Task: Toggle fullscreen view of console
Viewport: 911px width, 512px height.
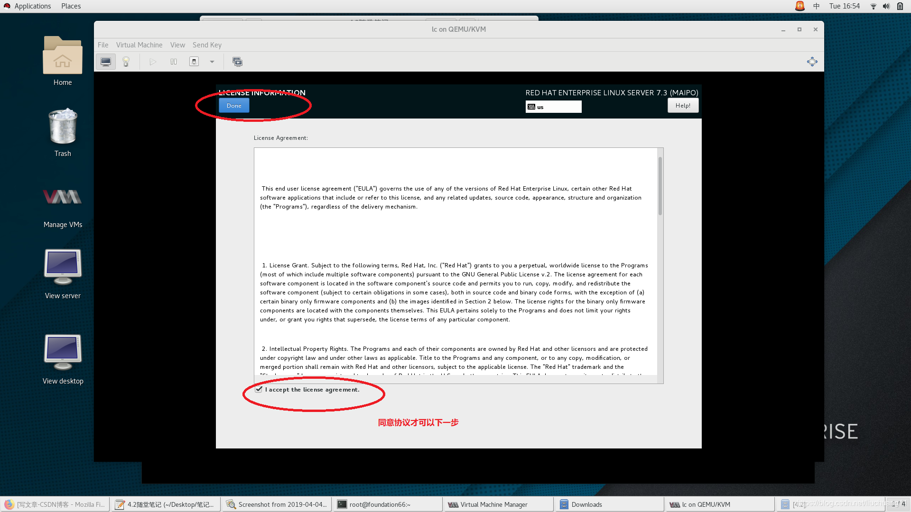Action: pos(812,62)
